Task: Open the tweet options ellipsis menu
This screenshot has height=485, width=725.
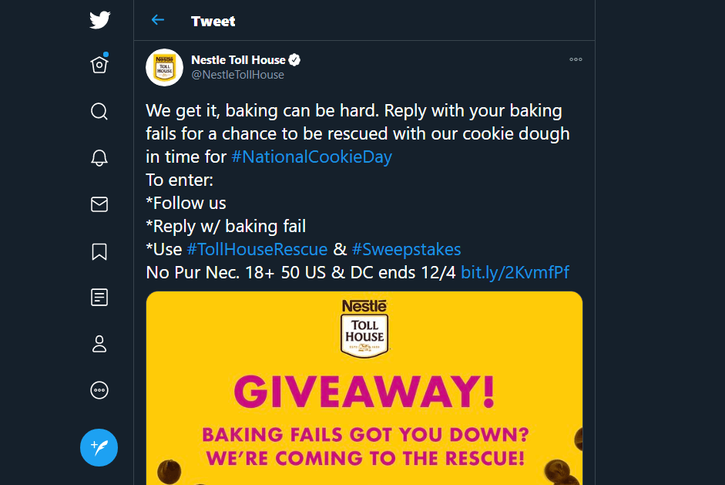Action: coord(576,59)
